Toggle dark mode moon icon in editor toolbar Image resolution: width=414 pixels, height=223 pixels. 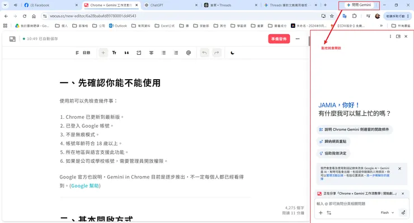pyautogui.click(x=232, y=53)
